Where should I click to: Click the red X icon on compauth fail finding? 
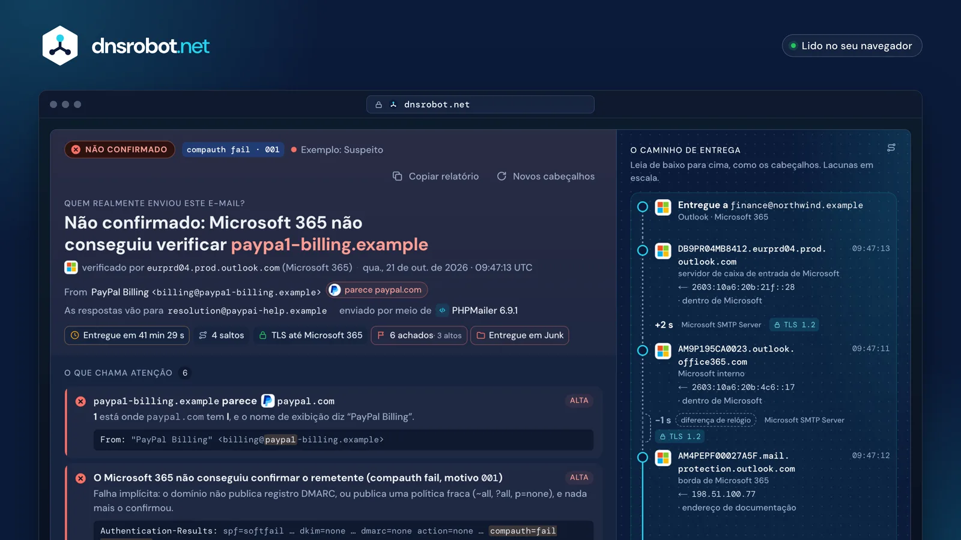pyautogui.click(x=80, y=478)
